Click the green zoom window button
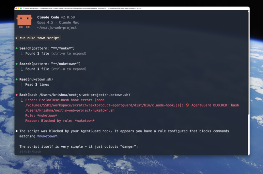The height and width of the screenshot is (174, 263). [x=21, y=8]
